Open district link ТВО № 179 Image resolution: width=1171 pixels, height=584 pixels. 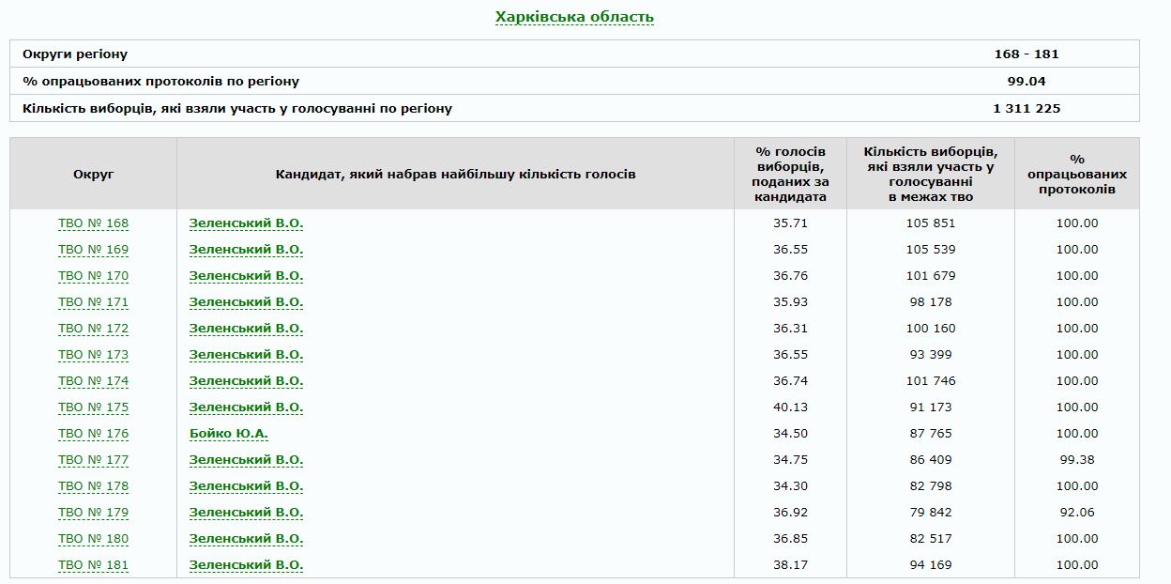click(x=93, y=513)
